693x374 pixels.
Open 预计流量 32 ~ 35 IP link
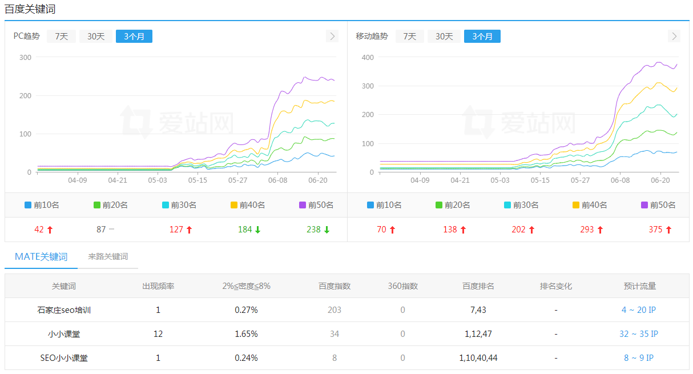tap(639, 334)
